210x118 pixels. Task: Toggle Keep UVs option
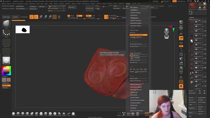(138, 33)
